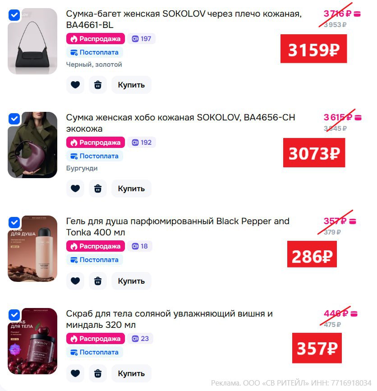Image resolution: width=377 pixels, height=391 pixels.
Task: Open the shower gel product thumbnail
Action: pyautogui.click(x=32, y=248)
